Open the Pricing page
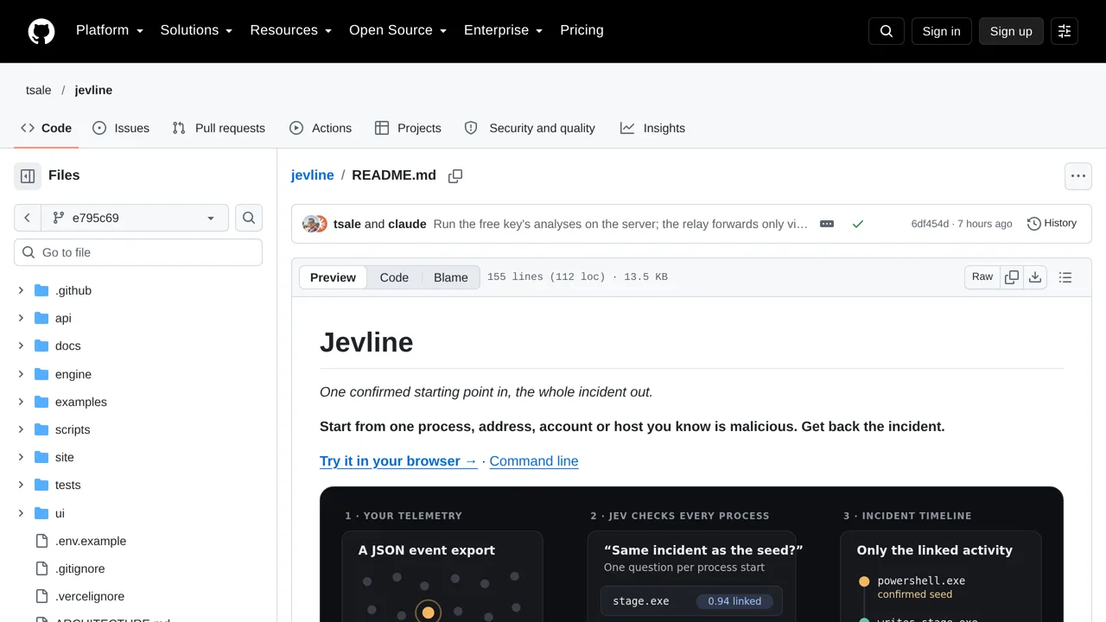Screen dimensions: 1106x622 point(582,30)
